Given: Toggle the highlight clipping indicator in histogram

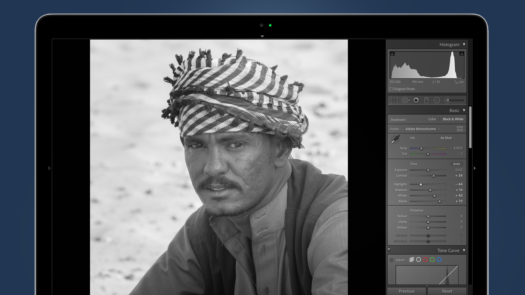Looking at the screenshot, I should tap(462, 53).
